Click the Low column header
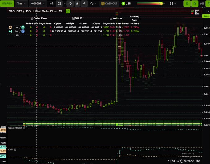This screenshot has height=164, width=210. point(83,24)
